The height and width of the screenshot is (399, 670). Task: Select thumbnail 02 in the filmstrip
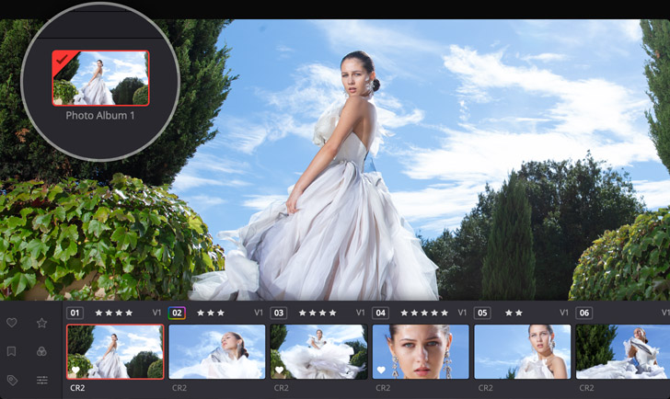(x=217, y=351)
